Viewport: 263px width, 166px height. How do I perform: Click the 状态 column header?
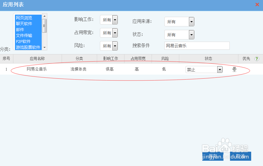[209, 59]
